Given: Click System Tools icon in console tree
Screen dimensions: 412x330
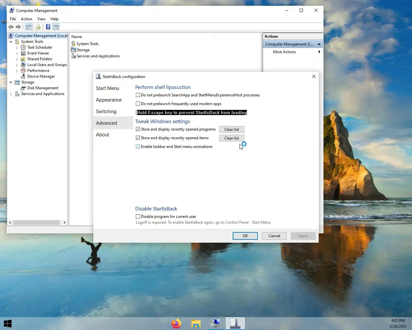Looking at the screenshot, I should click(x=17, y=42).
